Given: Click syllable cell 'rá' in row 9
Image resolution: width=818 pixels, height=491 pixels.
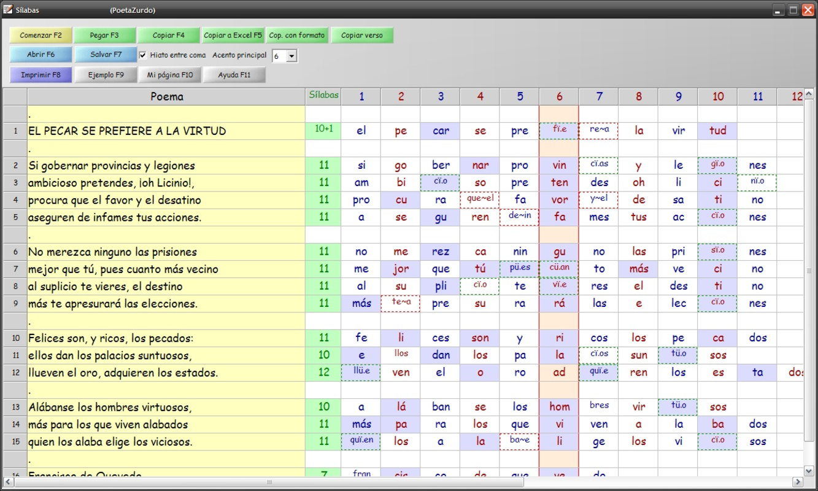Looking at the screenshot, I should (559, 303).
